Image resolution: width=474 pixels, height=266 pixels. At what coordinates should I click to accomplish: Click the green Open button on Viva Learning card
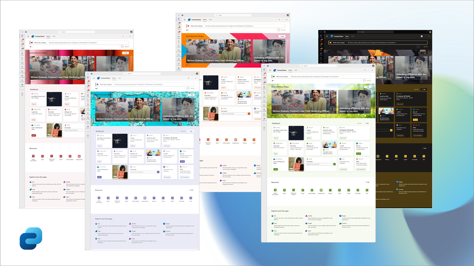275,169
